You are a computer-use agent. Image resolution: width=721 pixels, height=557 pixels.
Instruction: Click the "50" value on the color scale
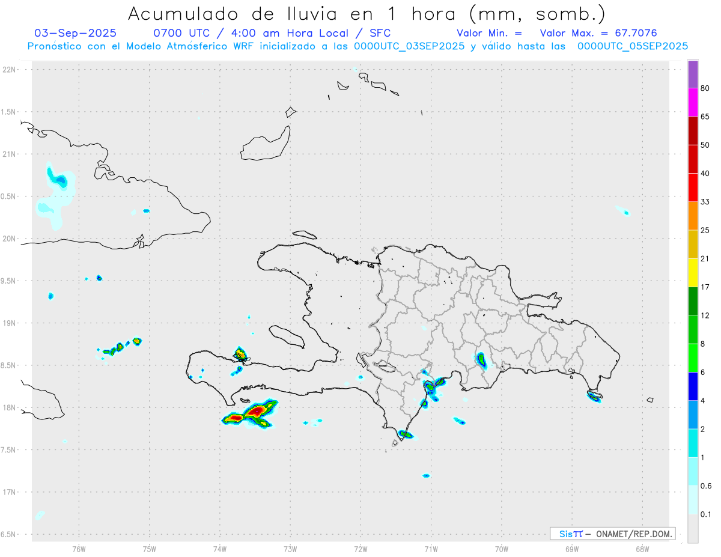tap(705, 145)
